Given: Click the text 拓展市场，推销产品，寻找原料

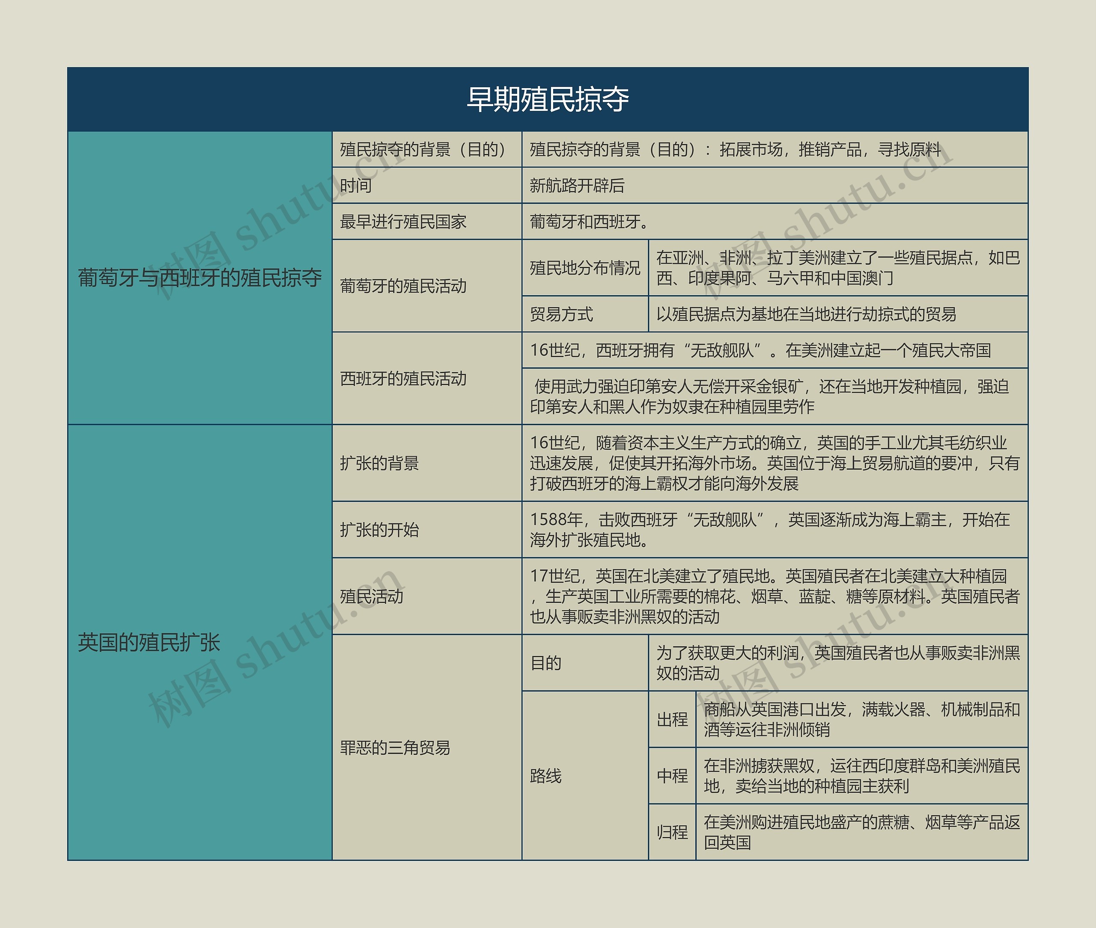Looking at the screenshot, I should pos(830,149).
